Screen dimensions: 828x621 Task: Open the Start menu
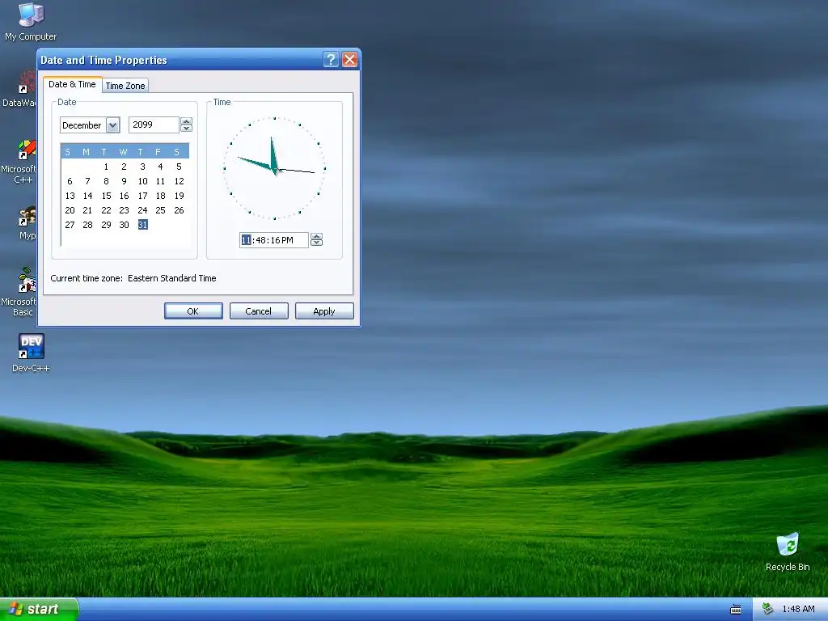coord(39,609)
